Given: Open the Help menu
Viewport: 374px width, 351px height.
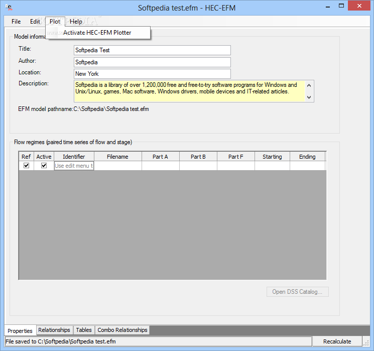Looking at the screenshot, I should tap(76, 22).
